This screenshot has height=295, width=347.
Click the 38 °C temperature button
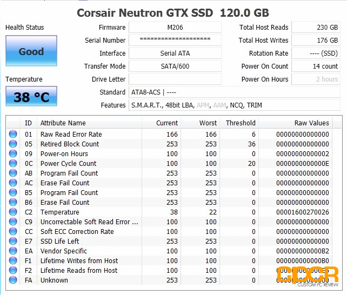31,96
